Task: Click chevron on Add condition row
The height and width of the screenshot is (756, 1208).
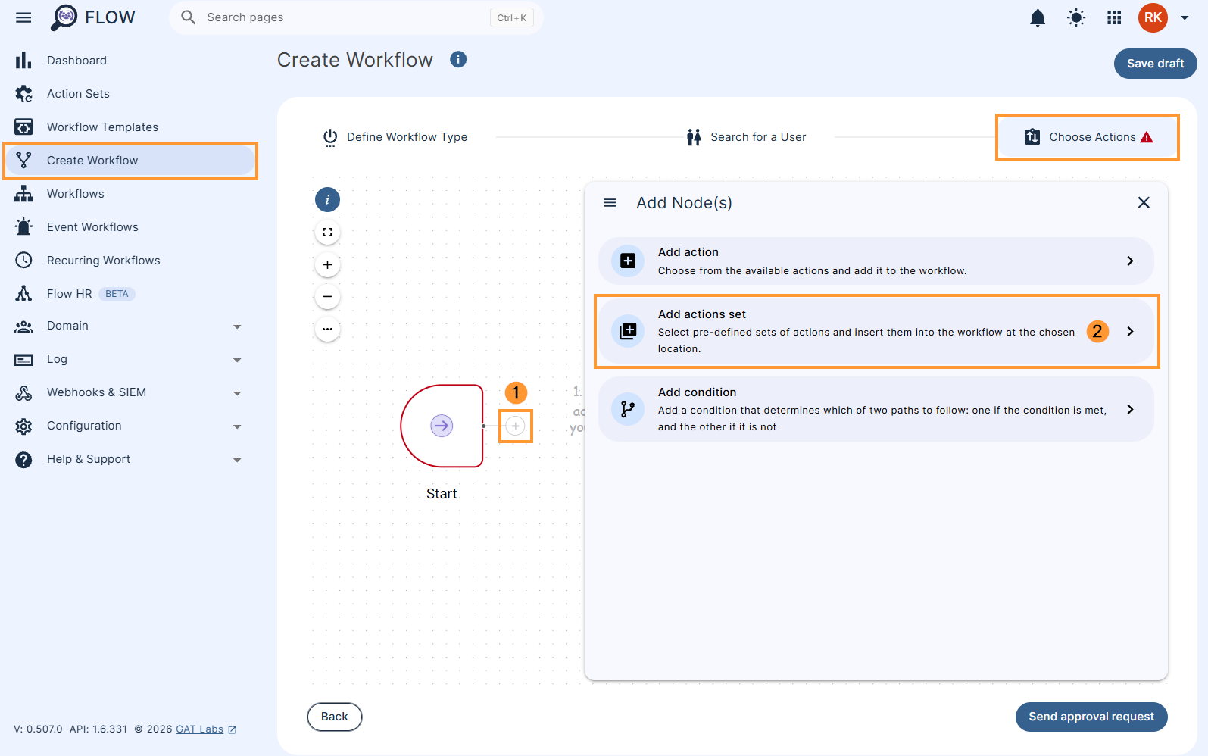Action: click(x=1130, y=409)
